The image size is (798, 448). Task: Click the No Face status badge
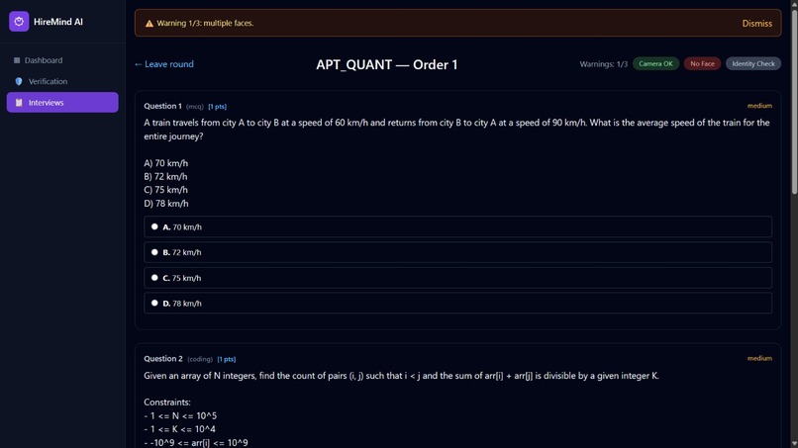(702, 63)
